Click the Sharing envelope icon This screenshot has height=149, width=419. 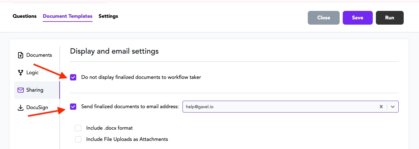click(21, 90)
